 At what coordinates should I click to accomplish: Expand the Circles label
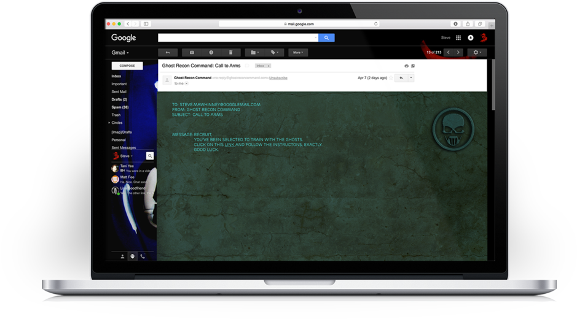click(x=109, y=123)
